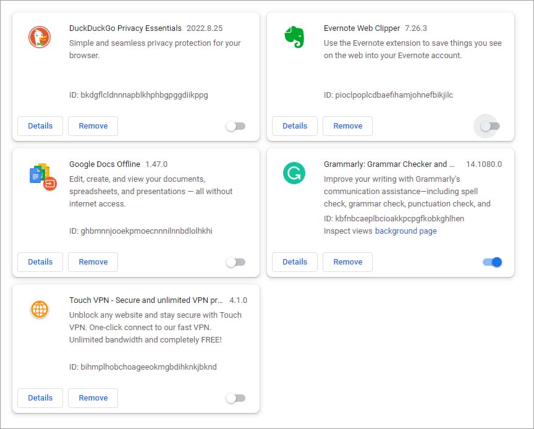Viewport: 534px width, 429px height.
Task: Click the Google Docs Offline icon
Action: 42,176
